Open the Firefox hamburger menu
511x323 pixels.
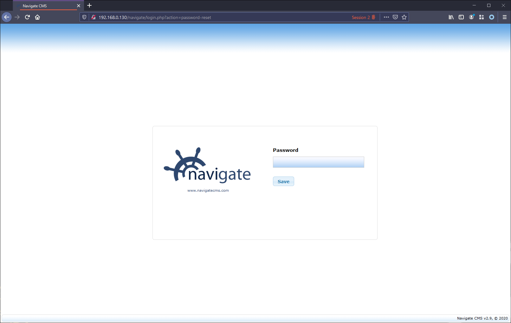click(x=505, y=17)
